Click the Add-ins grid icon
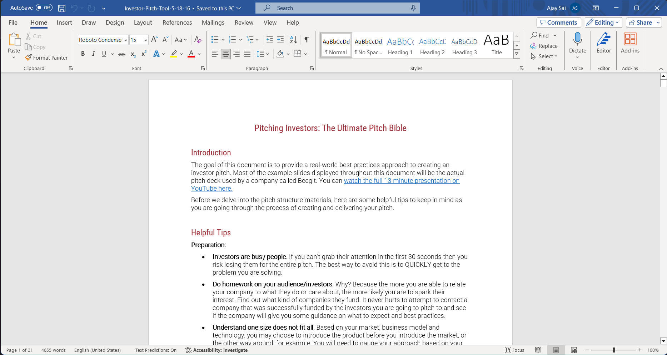The image size is (667, 355). pos(630,39)
